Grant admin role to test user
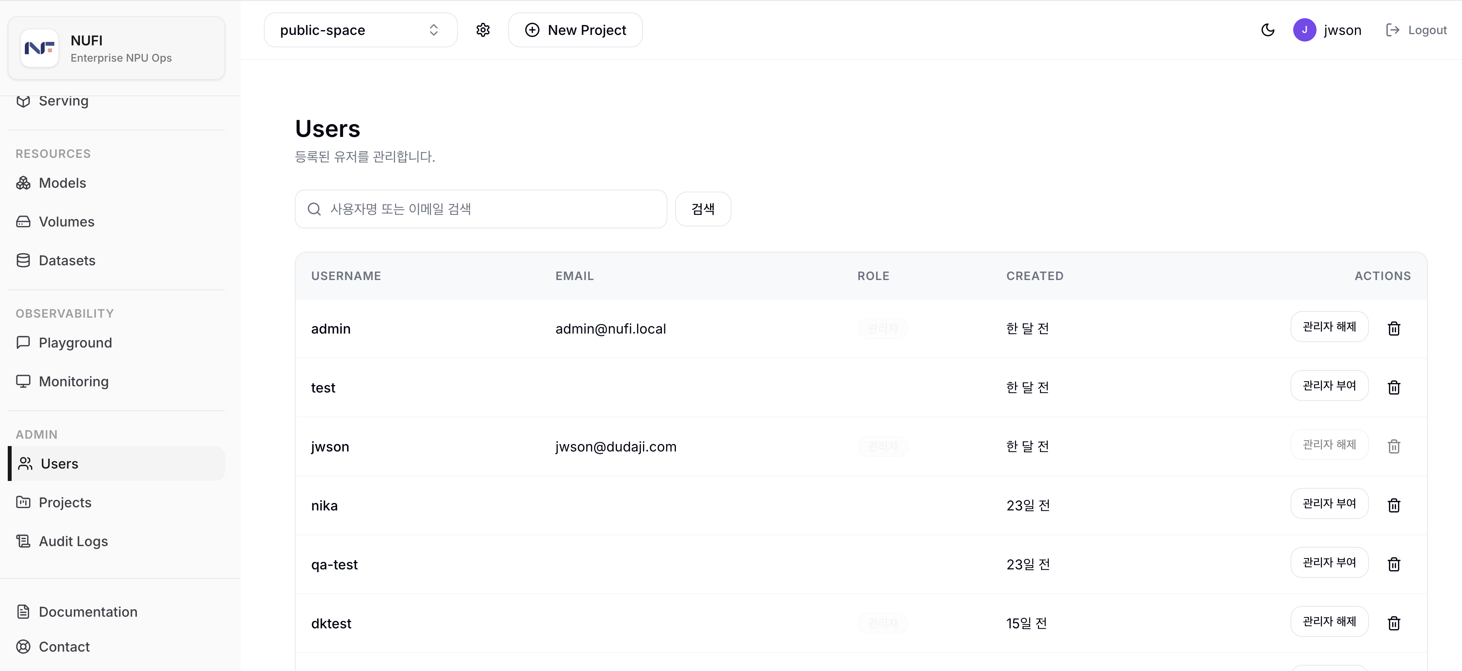Image resolution: width=1462 pixels, height=671 pixels. 1329,386
